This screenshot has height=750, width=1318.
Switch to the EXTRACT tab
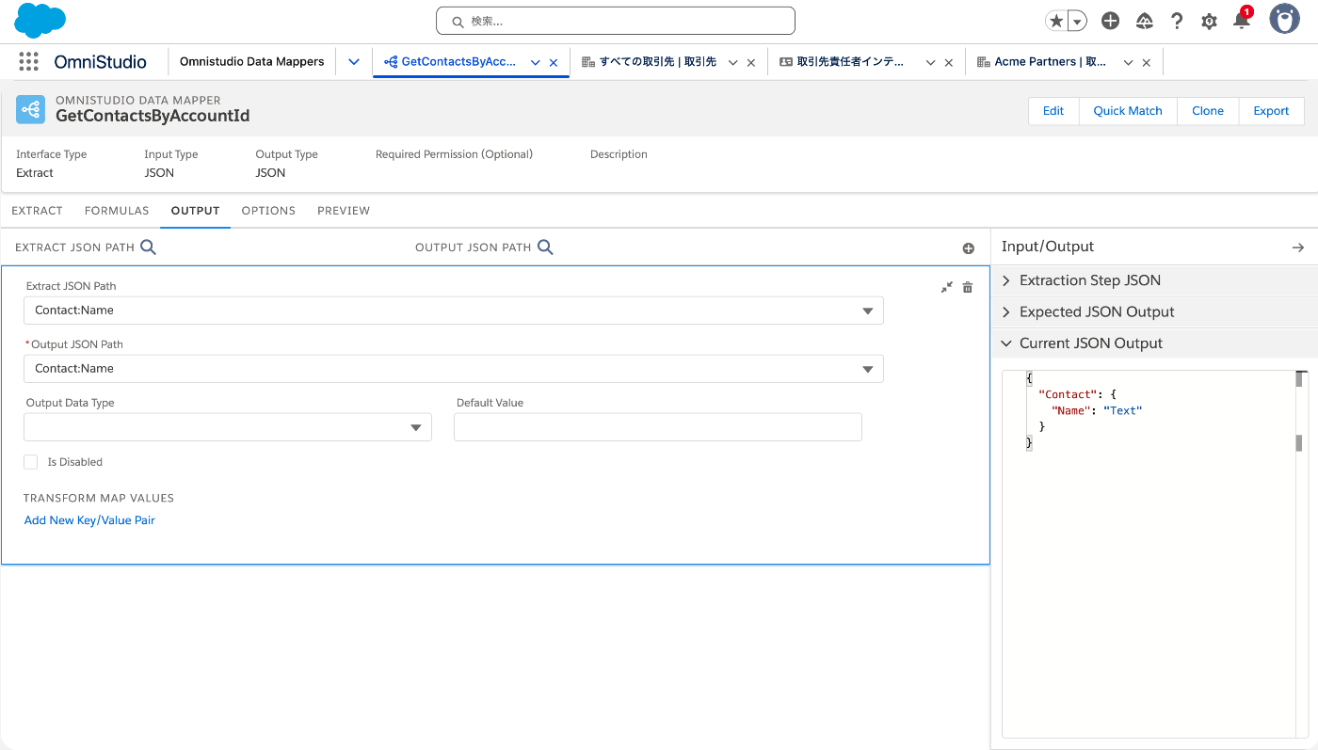[x=37, y=211]
